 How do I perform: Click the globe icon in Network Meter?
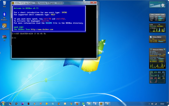pyautogui.click(x=165, y=50)
